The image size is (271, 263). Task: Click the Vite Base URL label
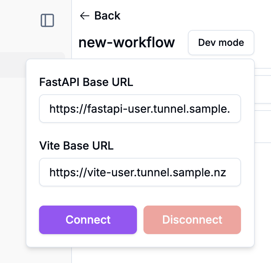76,146
